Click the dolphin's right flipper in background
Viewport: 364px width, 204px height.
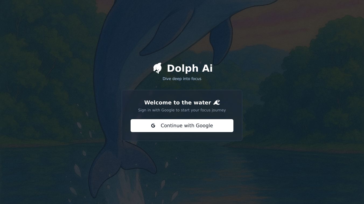pyautogui.click(x=221, y=40)
